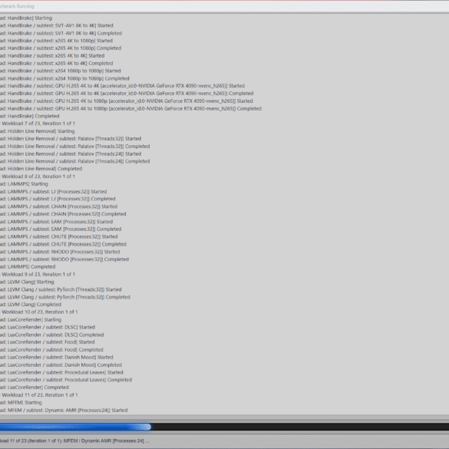Select the 'LLVM Clang] Starting' line

27,282
